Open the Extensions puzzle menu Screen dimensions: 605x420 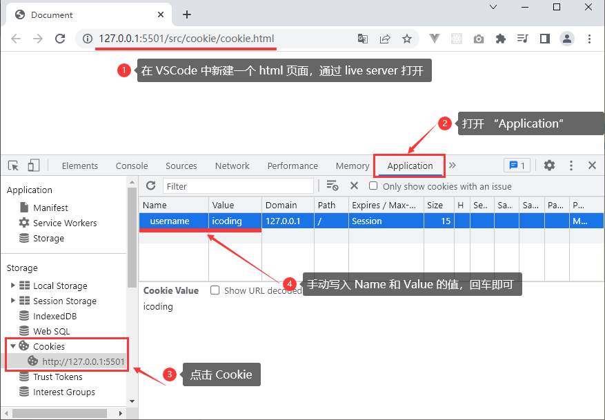tap(500, 39)
